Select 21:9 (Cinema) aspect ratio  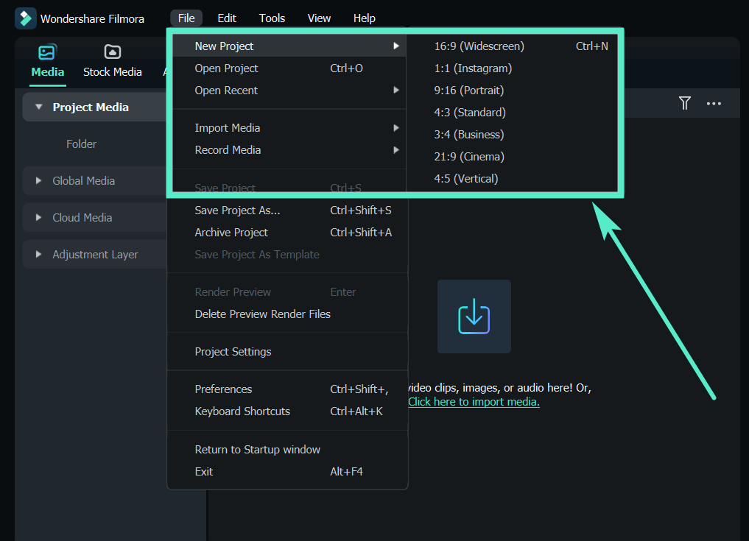pos(512,156)
